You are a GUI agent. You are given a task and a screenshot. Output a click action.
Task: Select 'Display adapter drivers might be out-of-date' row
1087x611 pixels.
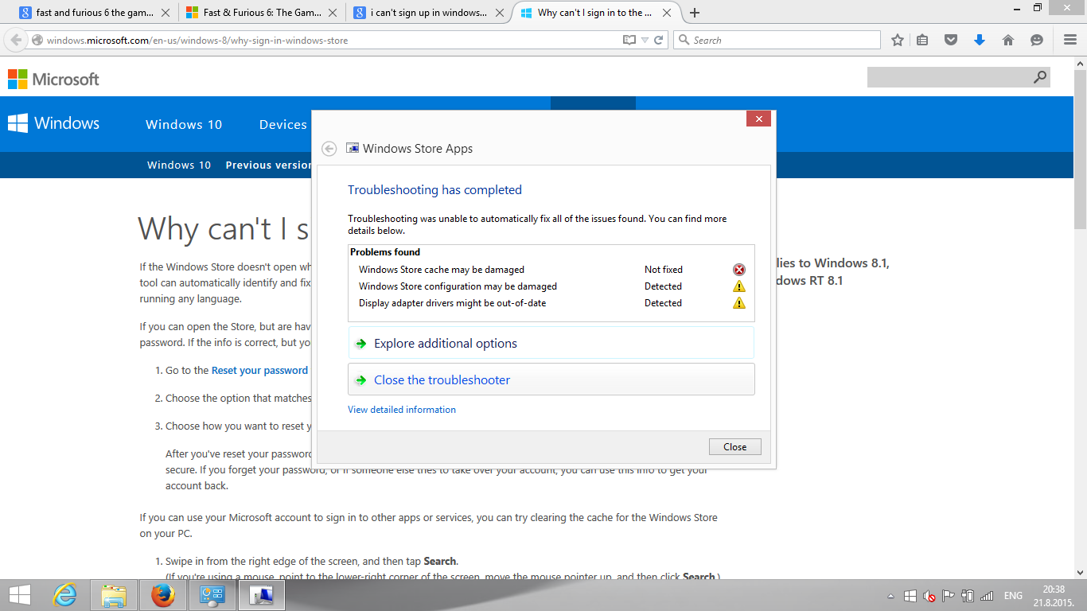(x=551, y=303)
